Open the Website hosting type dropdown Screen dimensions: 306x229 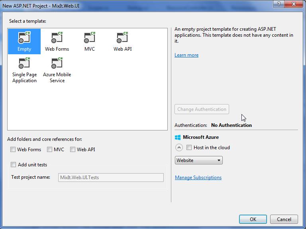click(x=198, y=160)
